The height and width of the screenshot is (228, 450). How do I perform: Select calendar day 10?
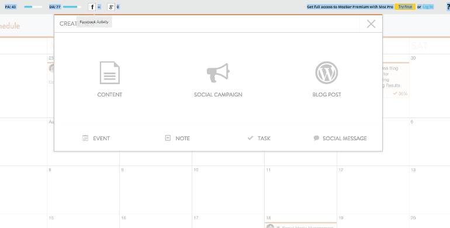[x=228, y=189]
